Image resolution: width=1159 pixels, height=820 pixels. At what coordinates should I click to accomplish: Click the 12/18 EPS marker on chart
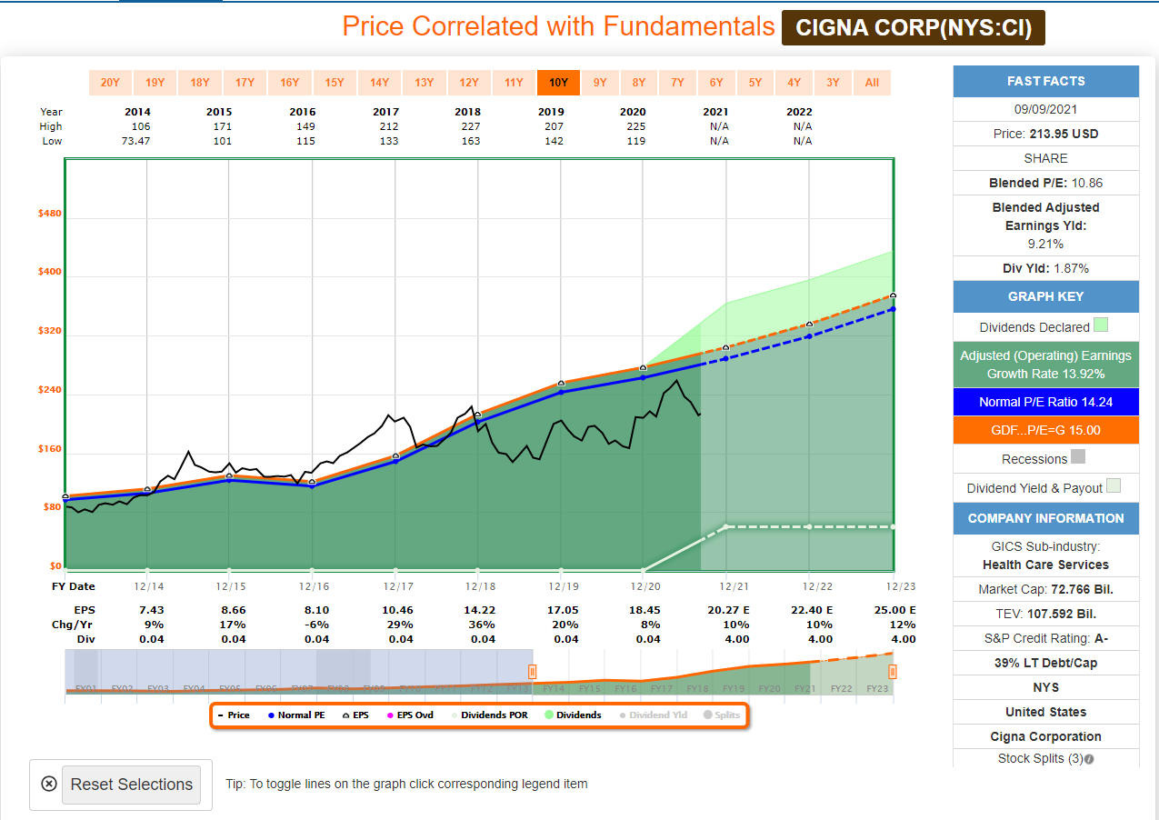pyautogui.click(x=478, y=415)
